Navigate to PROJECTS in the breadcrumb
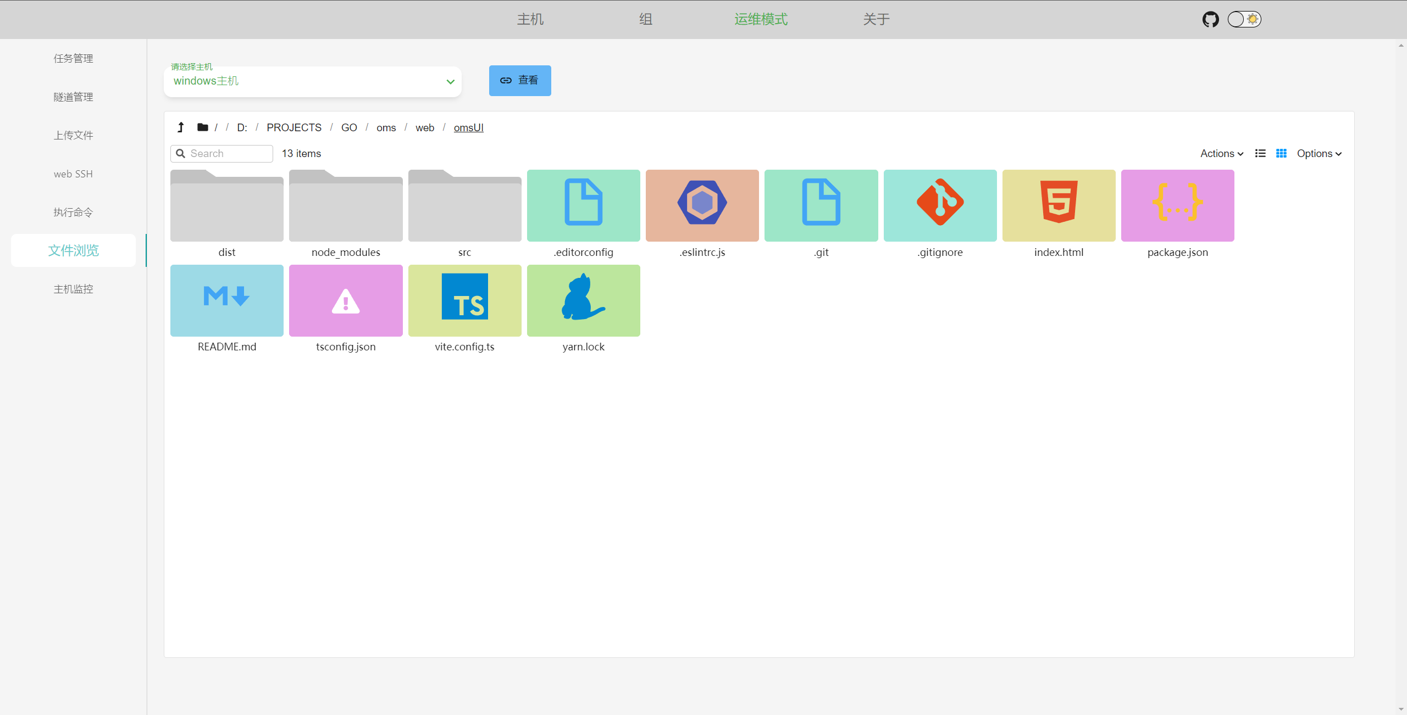 point(294,127)
